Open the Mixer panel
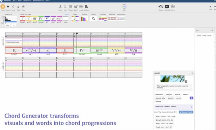 pyautogui.click(x=23, y=6)
